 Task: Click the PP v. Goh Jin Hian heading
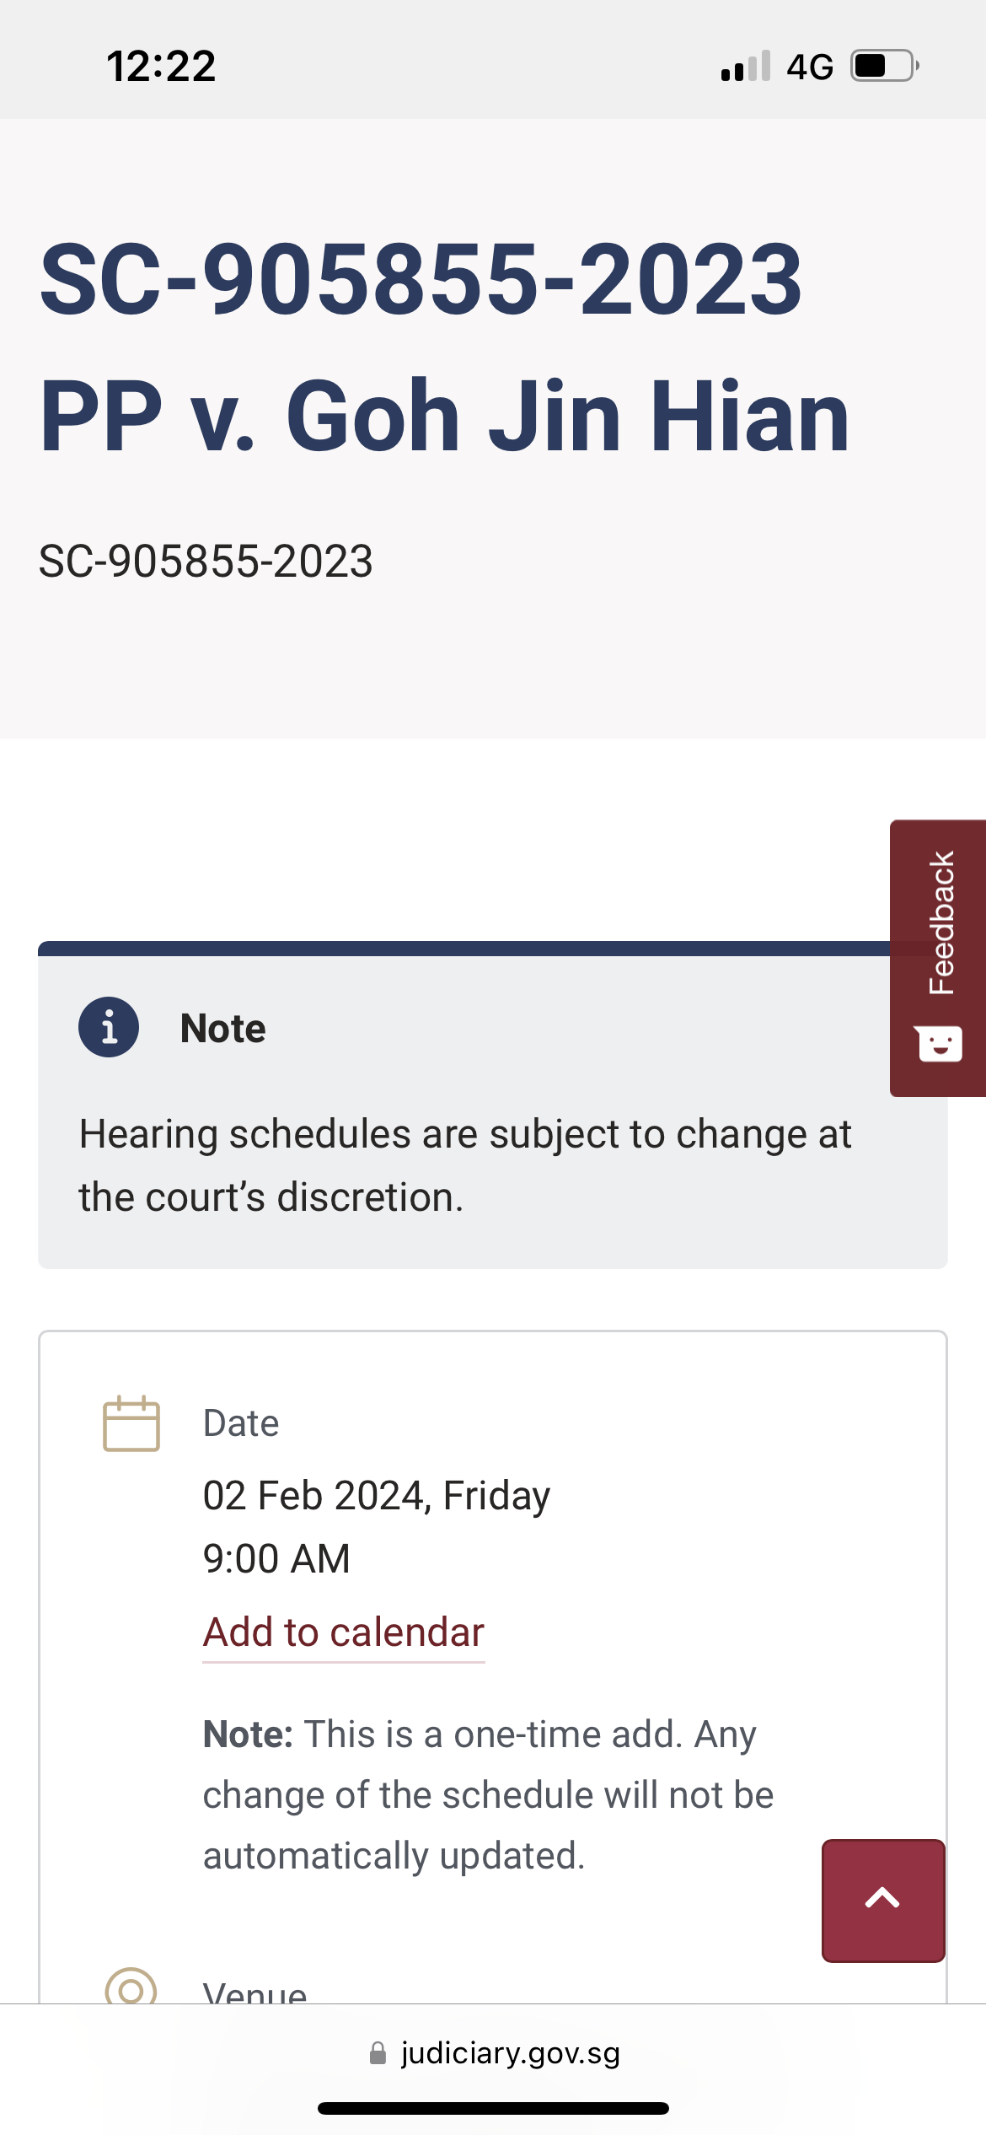tap(444, 415)
